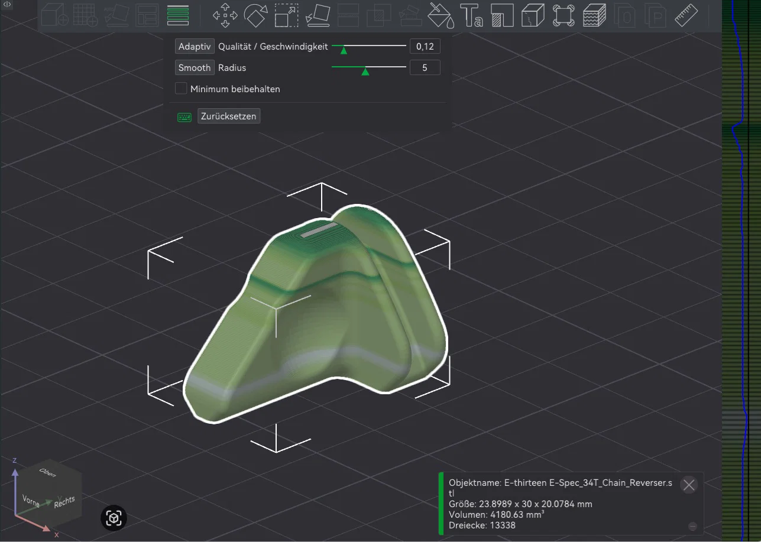
Task: Click the Volumen 4180.63 mm³ text
Action: pyautogui.click(x=497, y=514)
